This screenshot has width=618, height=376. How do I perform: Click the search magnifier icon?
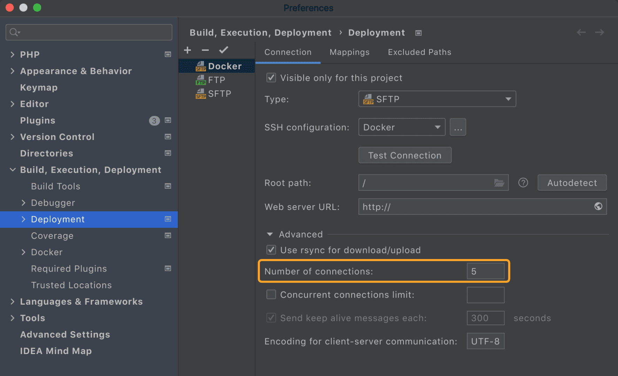(x=14, y=32)
